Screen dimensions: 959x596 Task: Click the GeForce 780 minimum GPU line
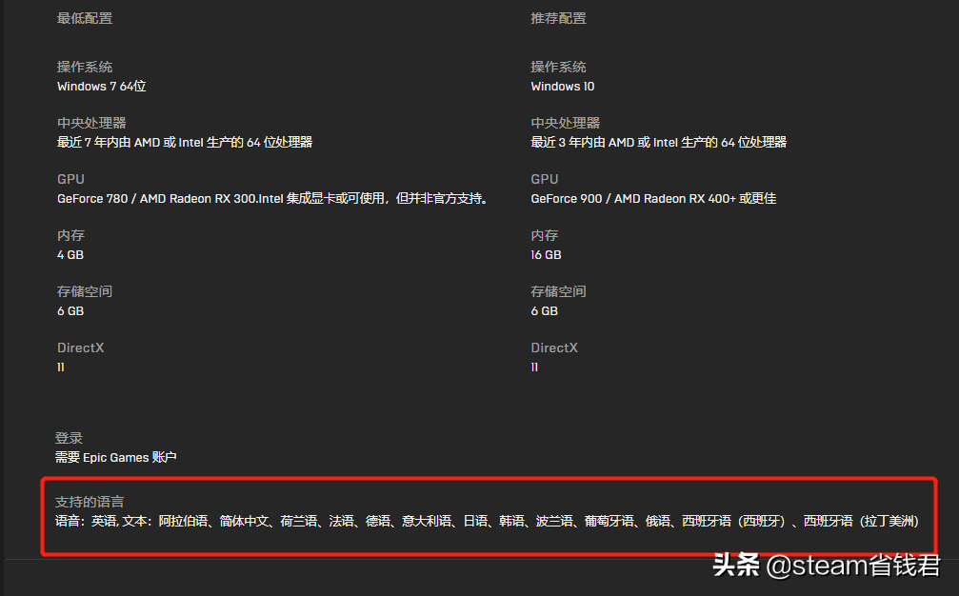[273, 199]
